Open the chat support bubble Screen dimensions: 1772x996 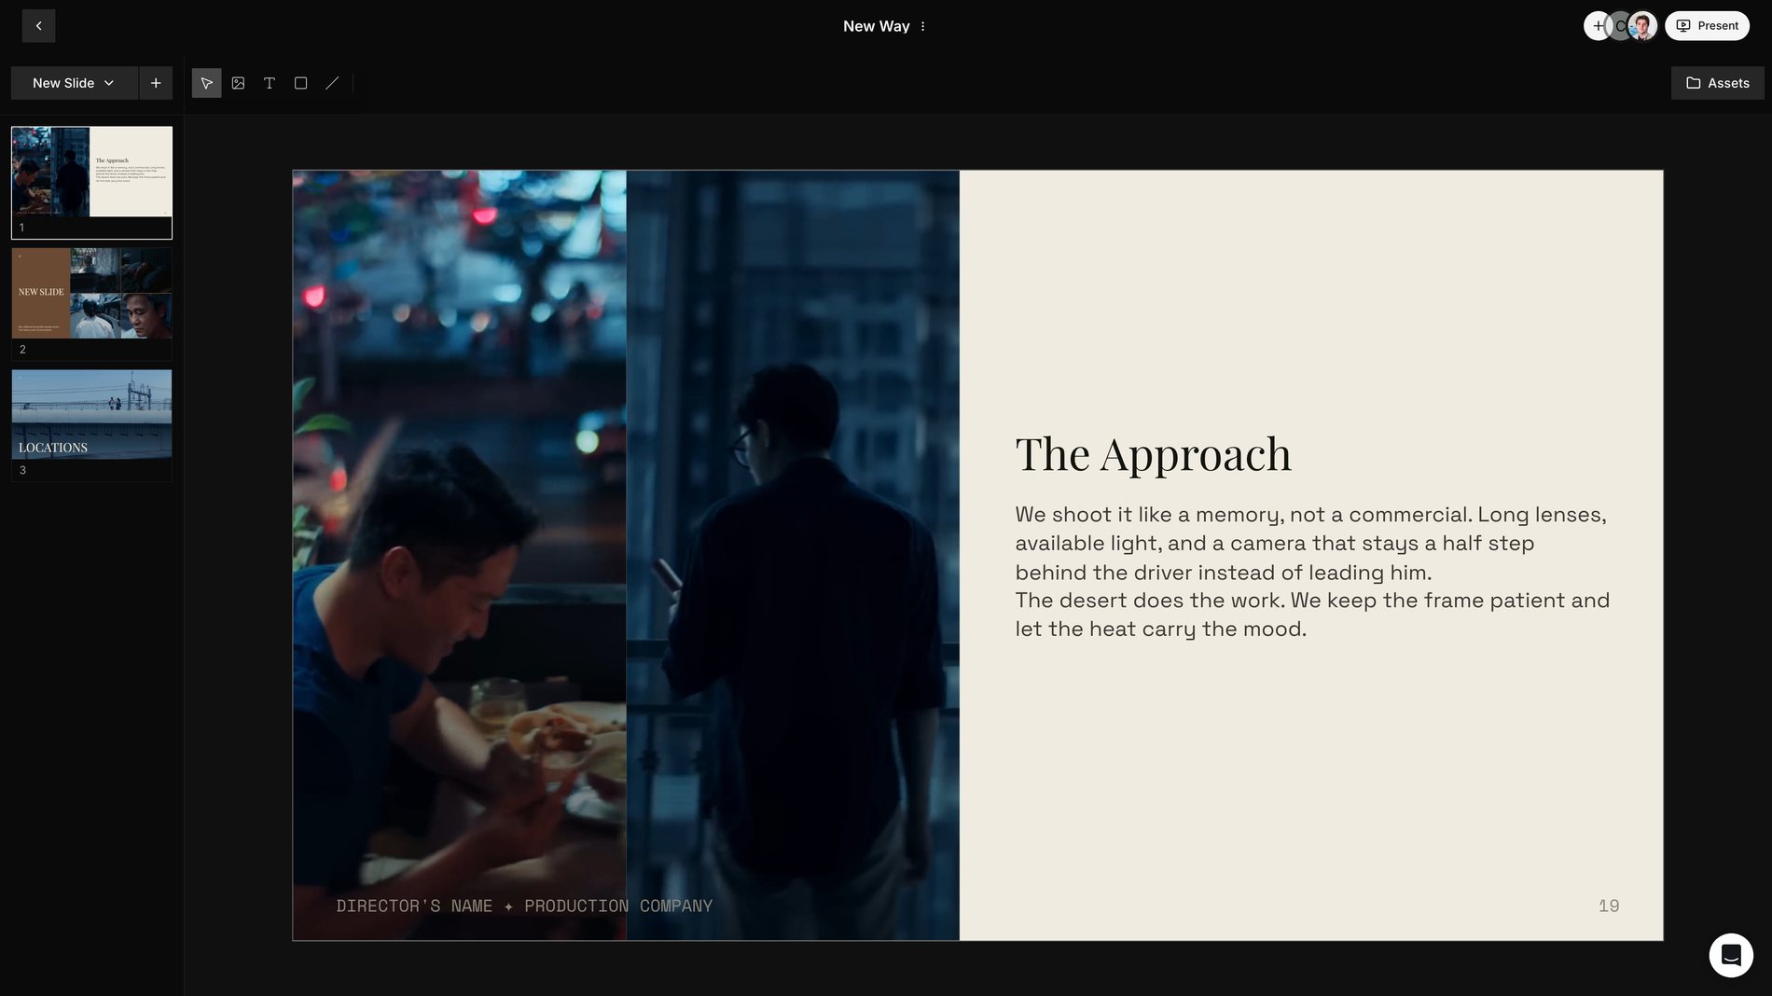(x=1731, y=955)
